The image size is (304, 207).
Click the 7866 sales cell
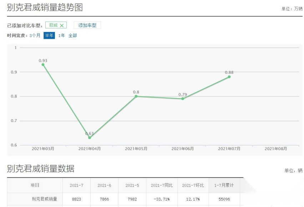104,199
